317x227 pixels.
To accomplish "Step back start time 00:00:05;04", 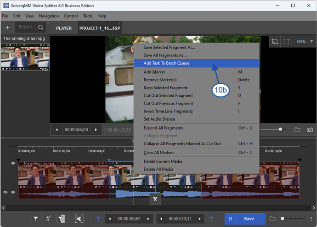I will (110, 219).
